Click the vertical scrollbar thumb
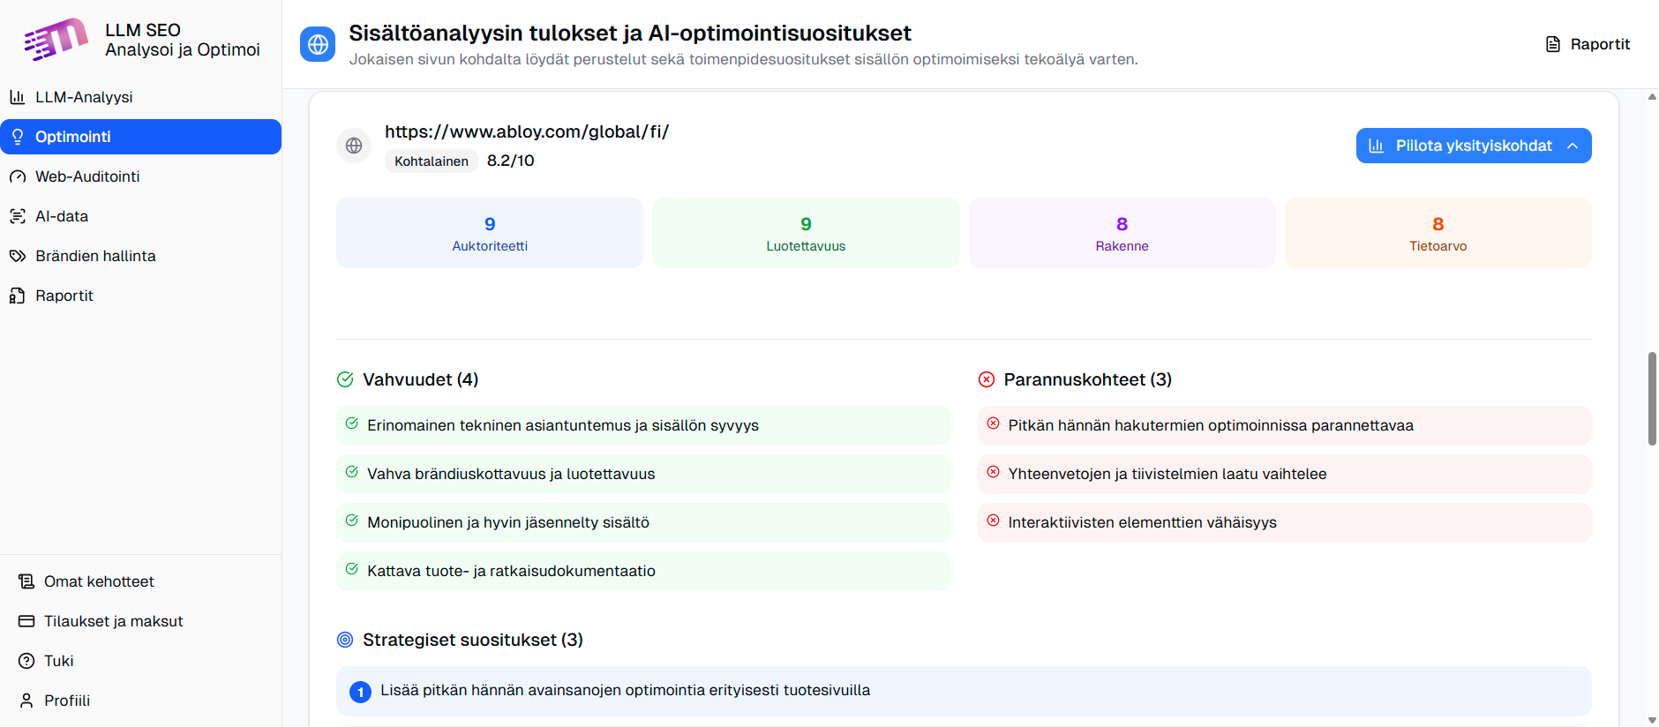Screen dimensions: 1659x727 1652,399
